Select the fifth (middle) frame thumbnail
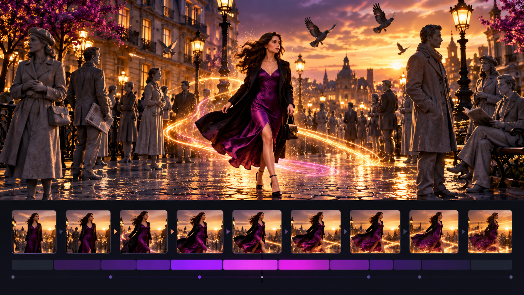The image size is (524, 295). 257,232
